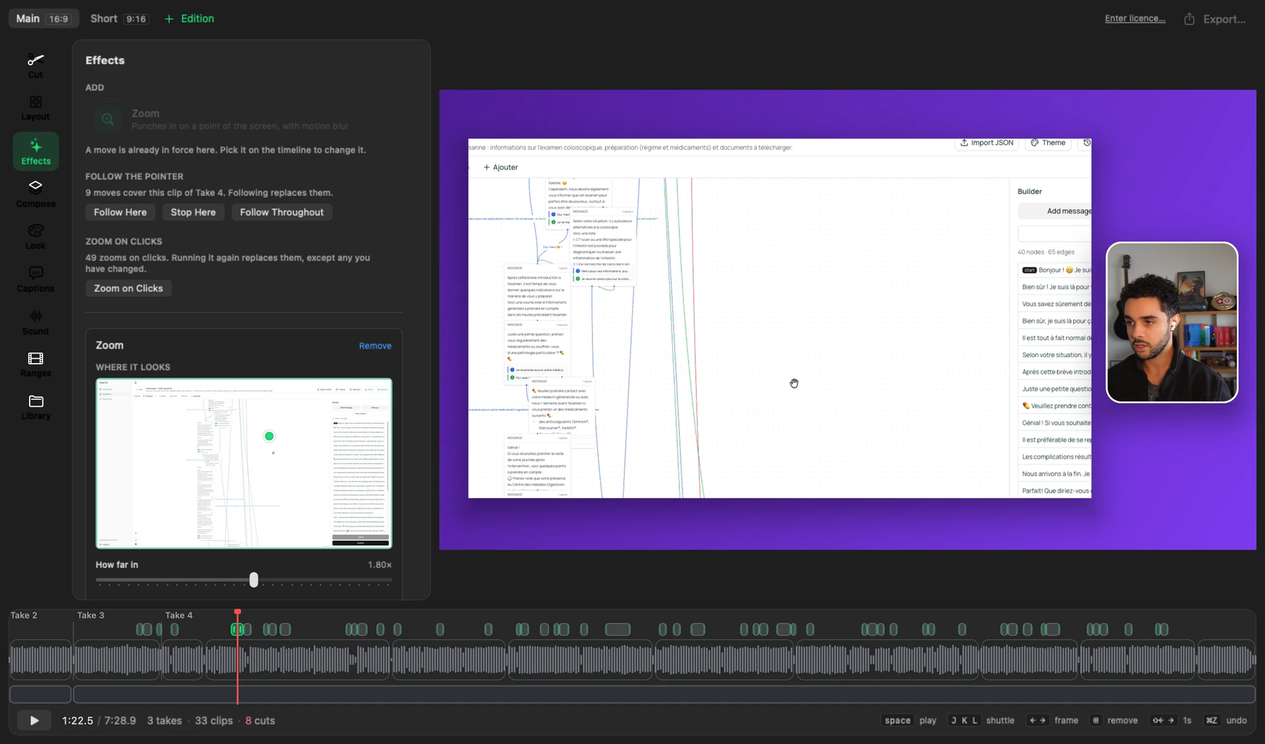Screen dimensions: 1265x744
Task: Click Add message in preview Builder
Action: [x=1054, y=211]
